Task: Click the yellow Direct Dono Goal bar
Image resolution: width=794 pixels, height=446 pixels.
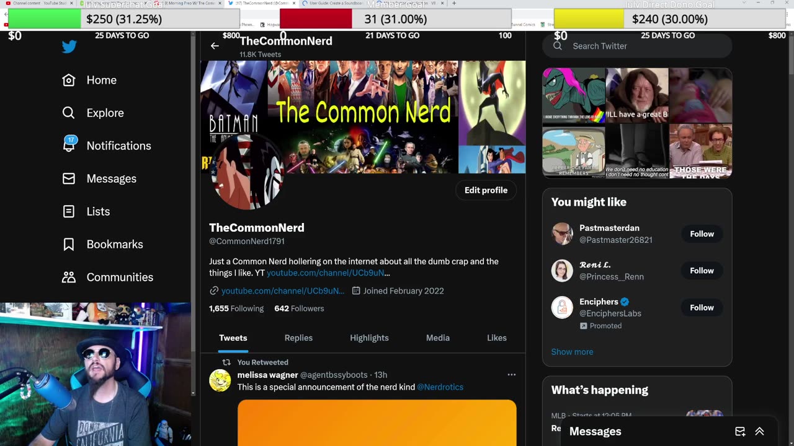Action: tap(669, 19)
